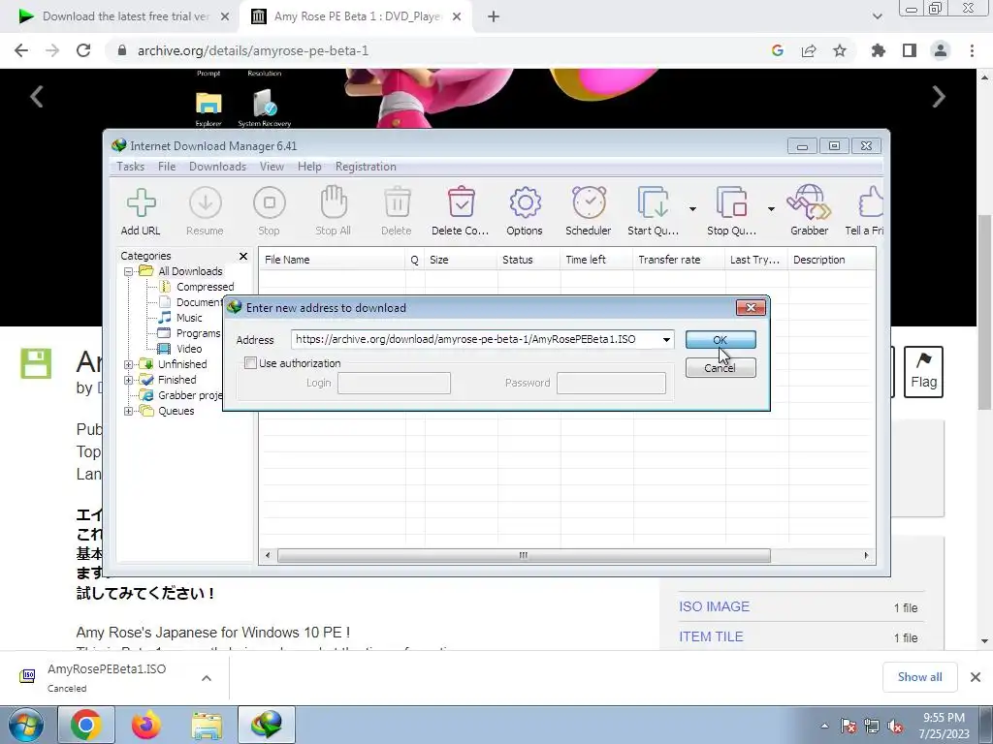993x744 pixels.
Task: Select the Compressed category
Action: tap(205, 287)
